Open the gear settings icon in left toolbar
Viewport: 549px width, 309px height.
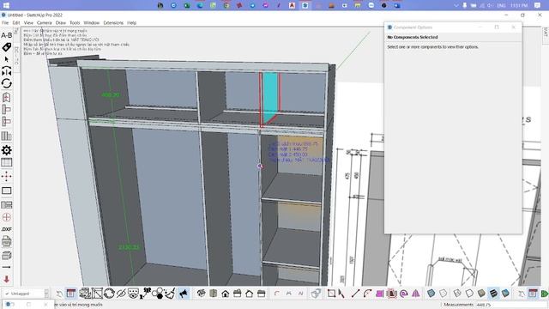(6, 150)
